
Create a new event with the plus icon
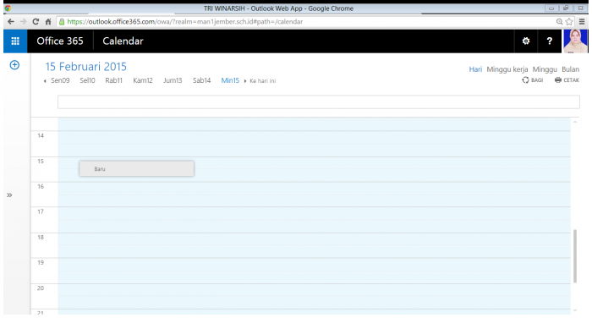[x=14, y=65]
